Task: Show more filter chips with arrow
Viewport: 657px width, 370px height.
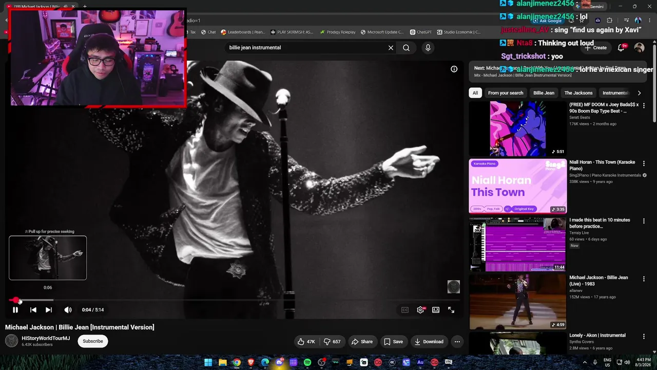Action: click(639, 93)
